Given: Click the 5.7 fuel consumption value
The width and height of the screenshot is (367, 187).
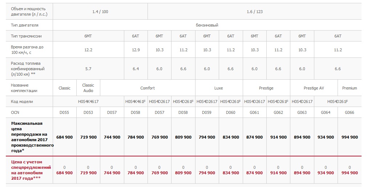Looking at the screenshot, I should click(x=88, y=69).
